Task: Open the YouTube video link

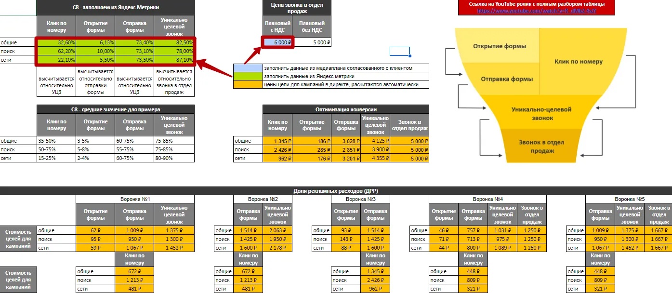Action: point(539,10)
